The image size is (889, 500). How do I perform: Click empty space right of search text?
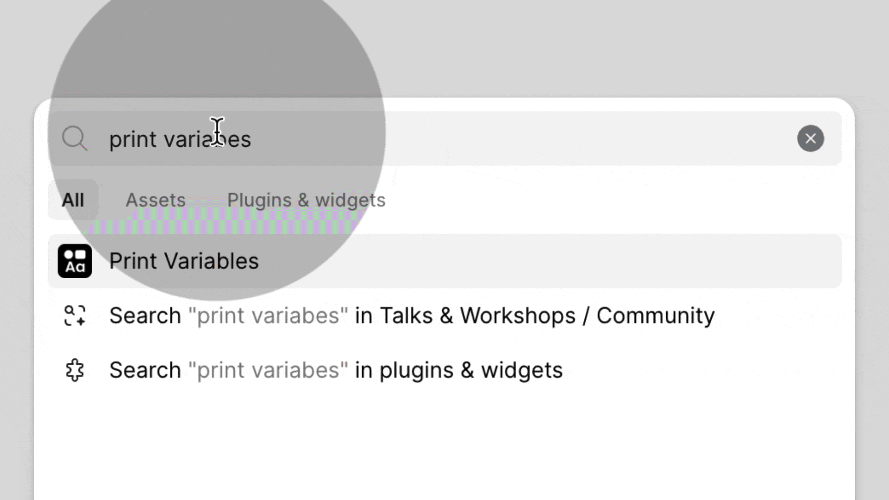coord(509,138)
